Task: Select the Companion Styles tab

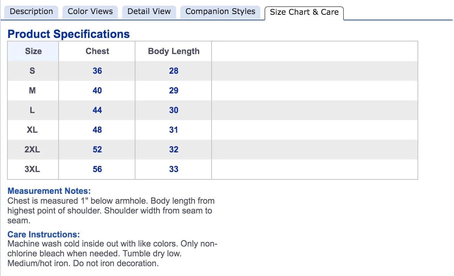Action: pyautogui.click(x=220, y=12)
